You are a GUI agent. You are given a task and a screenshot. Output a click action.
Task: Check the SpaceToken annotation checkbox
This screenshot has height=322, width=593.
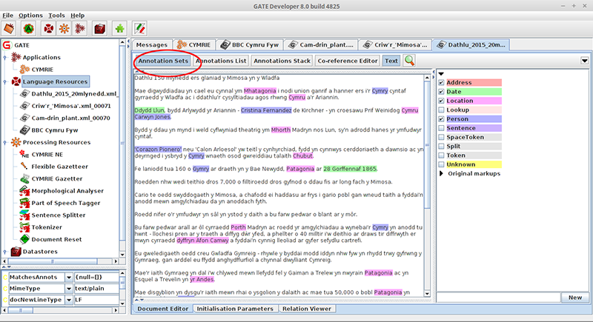coord(441,137)
